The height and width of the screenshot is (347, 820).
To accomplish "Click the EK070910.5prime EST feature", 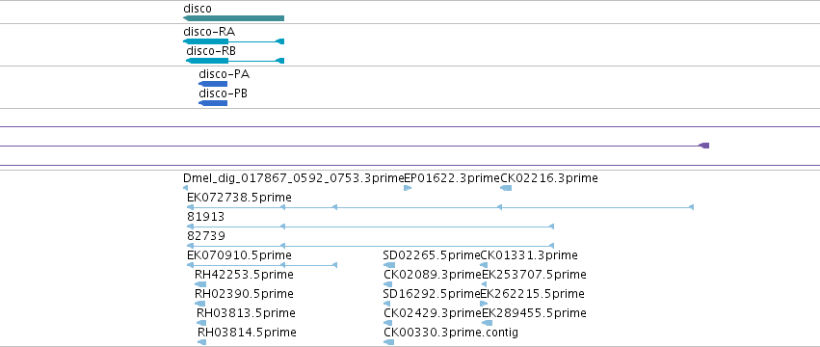I will click(262, 265).
